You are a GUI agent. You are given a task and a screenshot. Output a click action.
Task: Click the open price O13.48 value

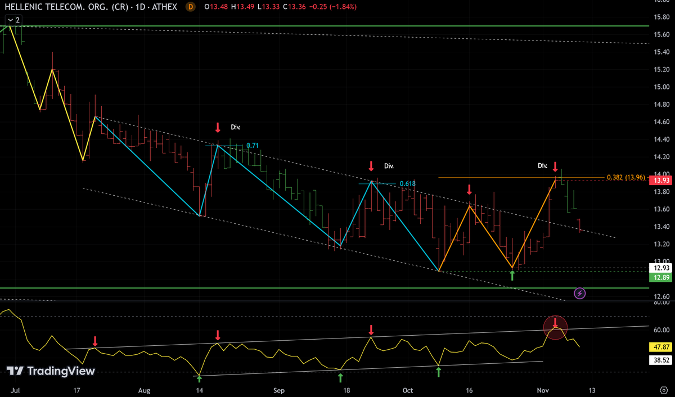click(215, 7)
